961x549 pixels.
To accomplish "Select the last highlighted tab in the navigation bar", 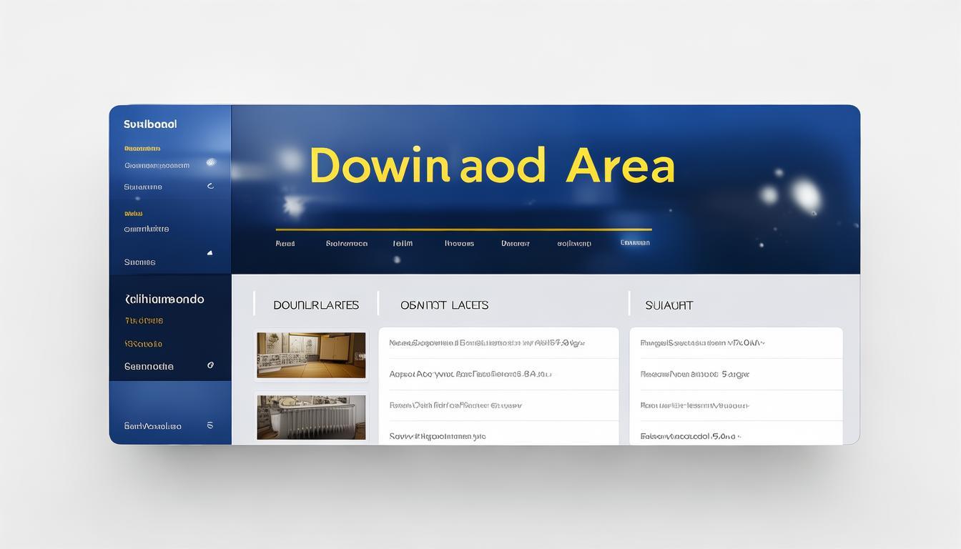I will pos(635,242).
